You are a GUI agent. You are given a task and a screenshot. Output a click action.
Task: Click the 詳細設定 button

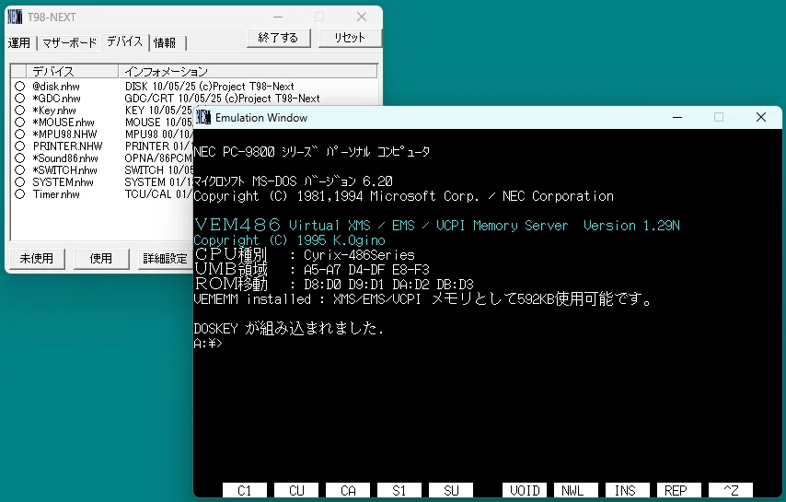165,259
